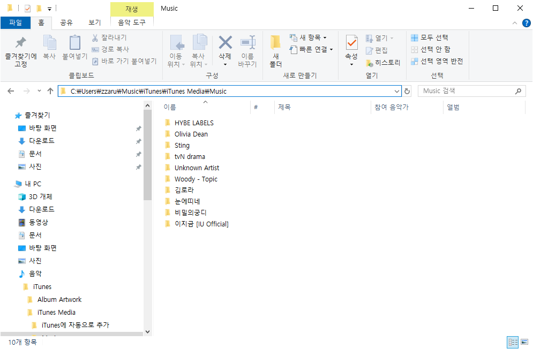The image size is (533, 349).
Task: Open recent locations dropdown arrow
Action: (40, 91)
